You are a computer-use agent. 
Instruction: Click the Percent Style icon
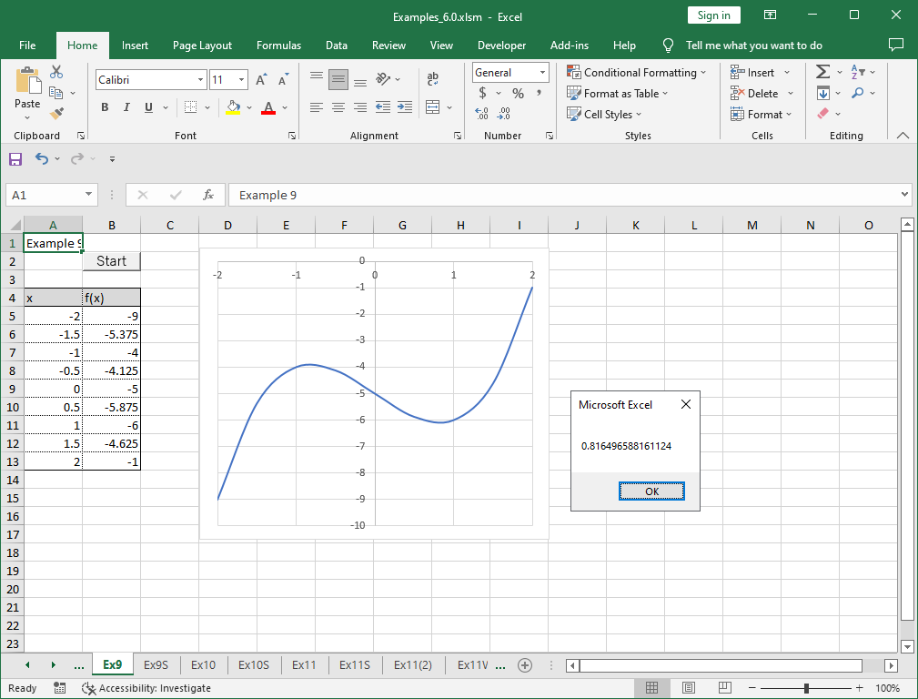pos(518,94)
